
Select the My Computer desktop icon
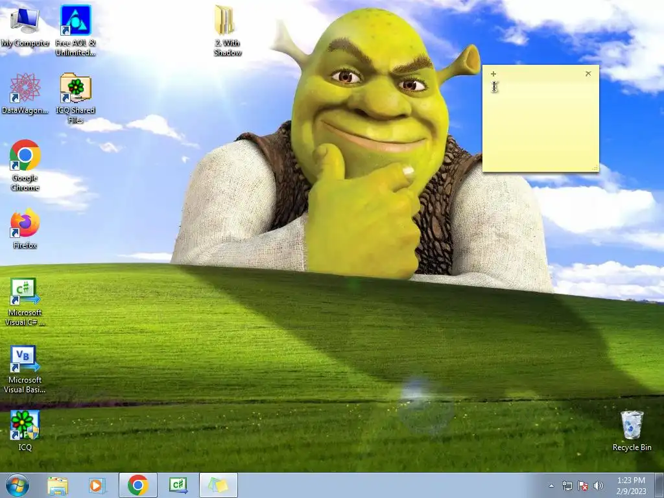[x=25, y=26]
